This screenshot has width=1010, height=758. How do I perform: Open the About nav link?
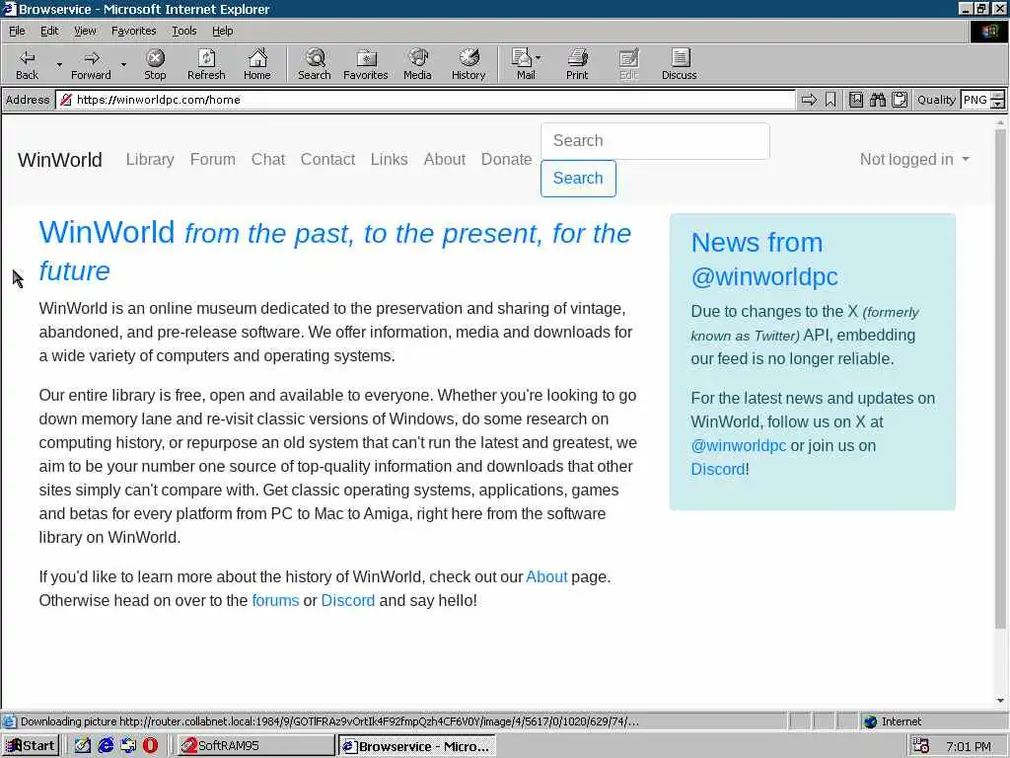click(x=445, y=159)
